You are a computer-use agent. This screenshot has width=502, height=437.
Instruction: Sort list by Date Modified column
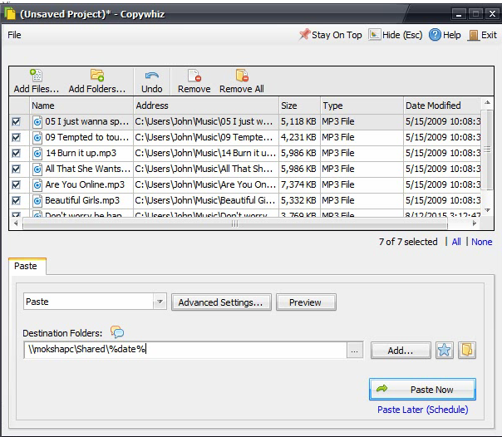click(442, 106)
